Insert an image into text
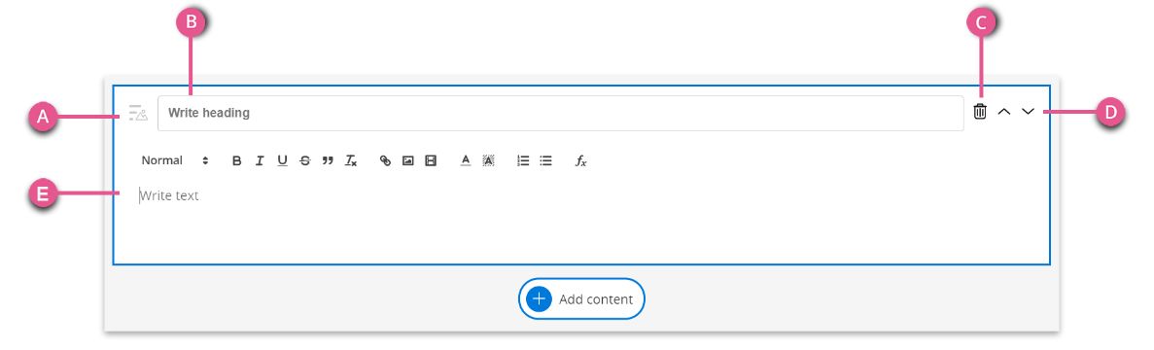Image resolution: width=1154 pixels, height=350 pixels. point(407,160)
